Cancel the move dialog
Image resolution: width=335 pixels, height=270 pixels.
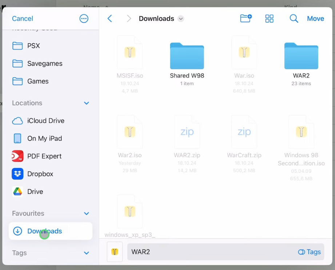[23, 19]
